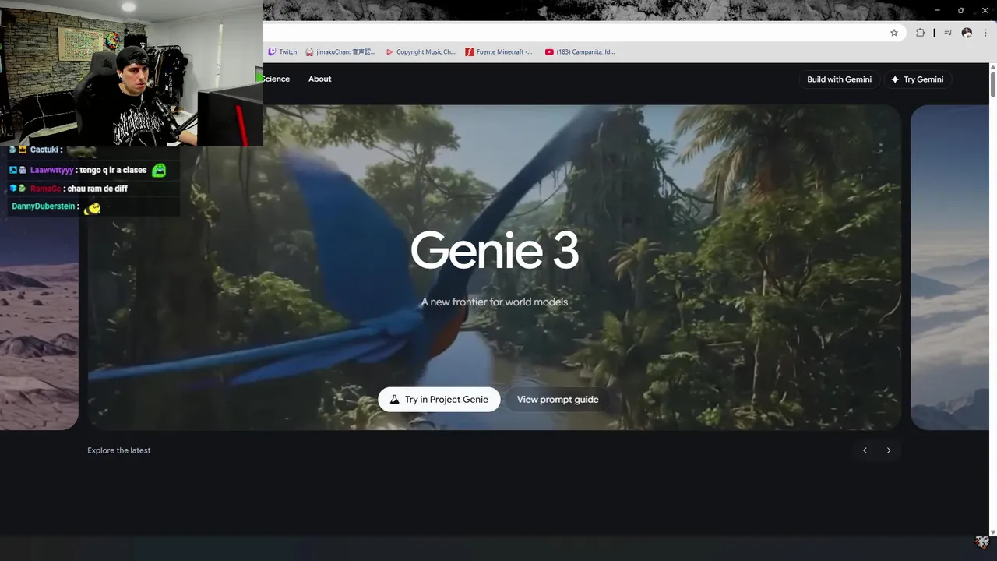997x561 pixels.
Task: Click 'A new frontier for world models' text
Action: [x=495, y=302]
